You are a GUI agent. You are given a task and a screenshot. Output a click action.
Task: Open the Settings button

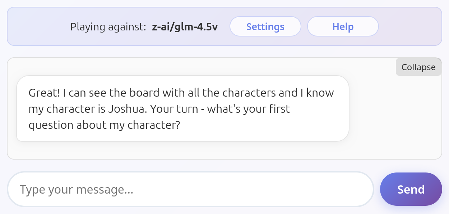point(265,26)
